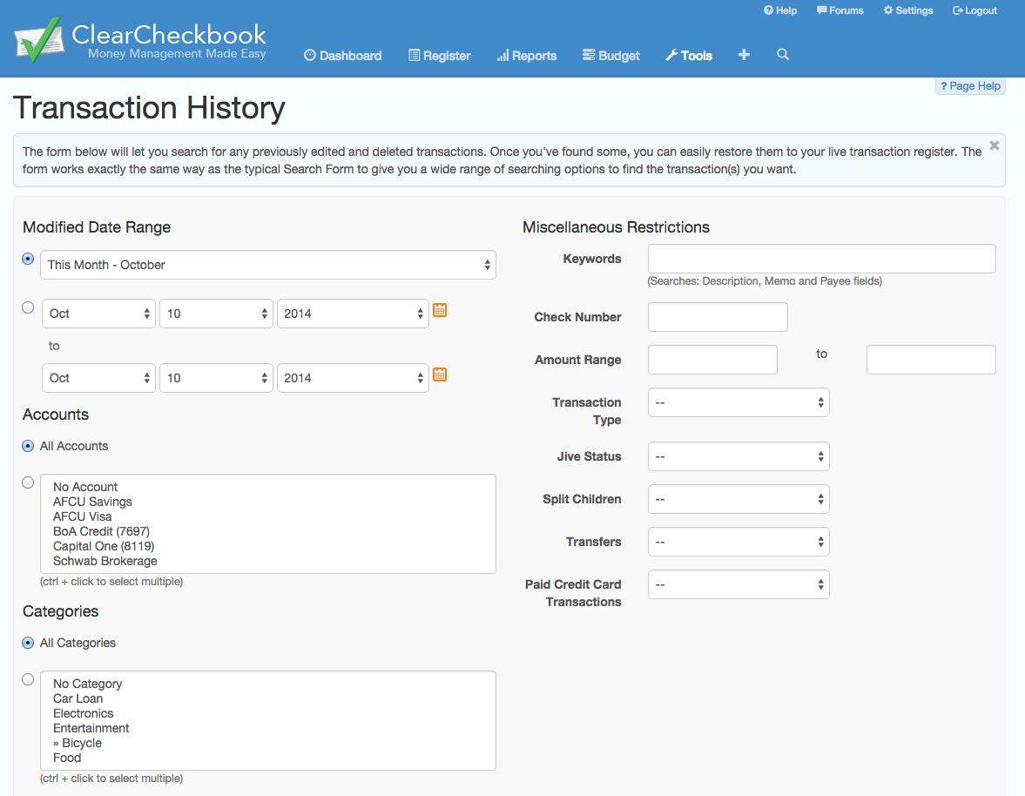This screenshot has width=1025, height=796.
Task: Dismiss the info message with X
Action: coord(994,146)
